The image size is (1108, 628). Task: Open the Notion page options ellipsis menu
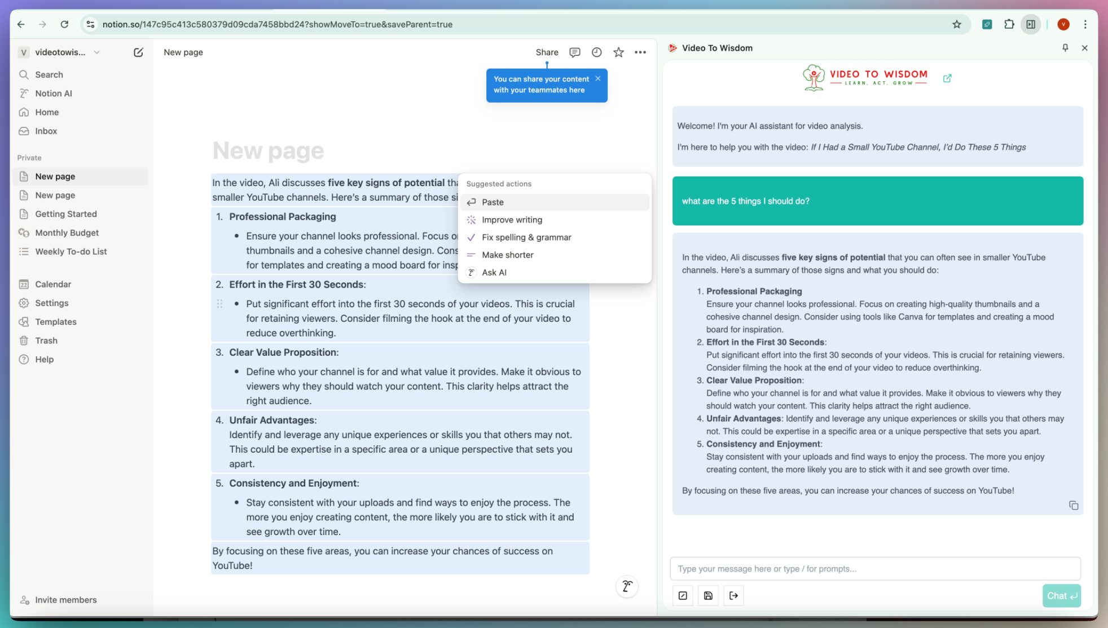pos(640,52)
